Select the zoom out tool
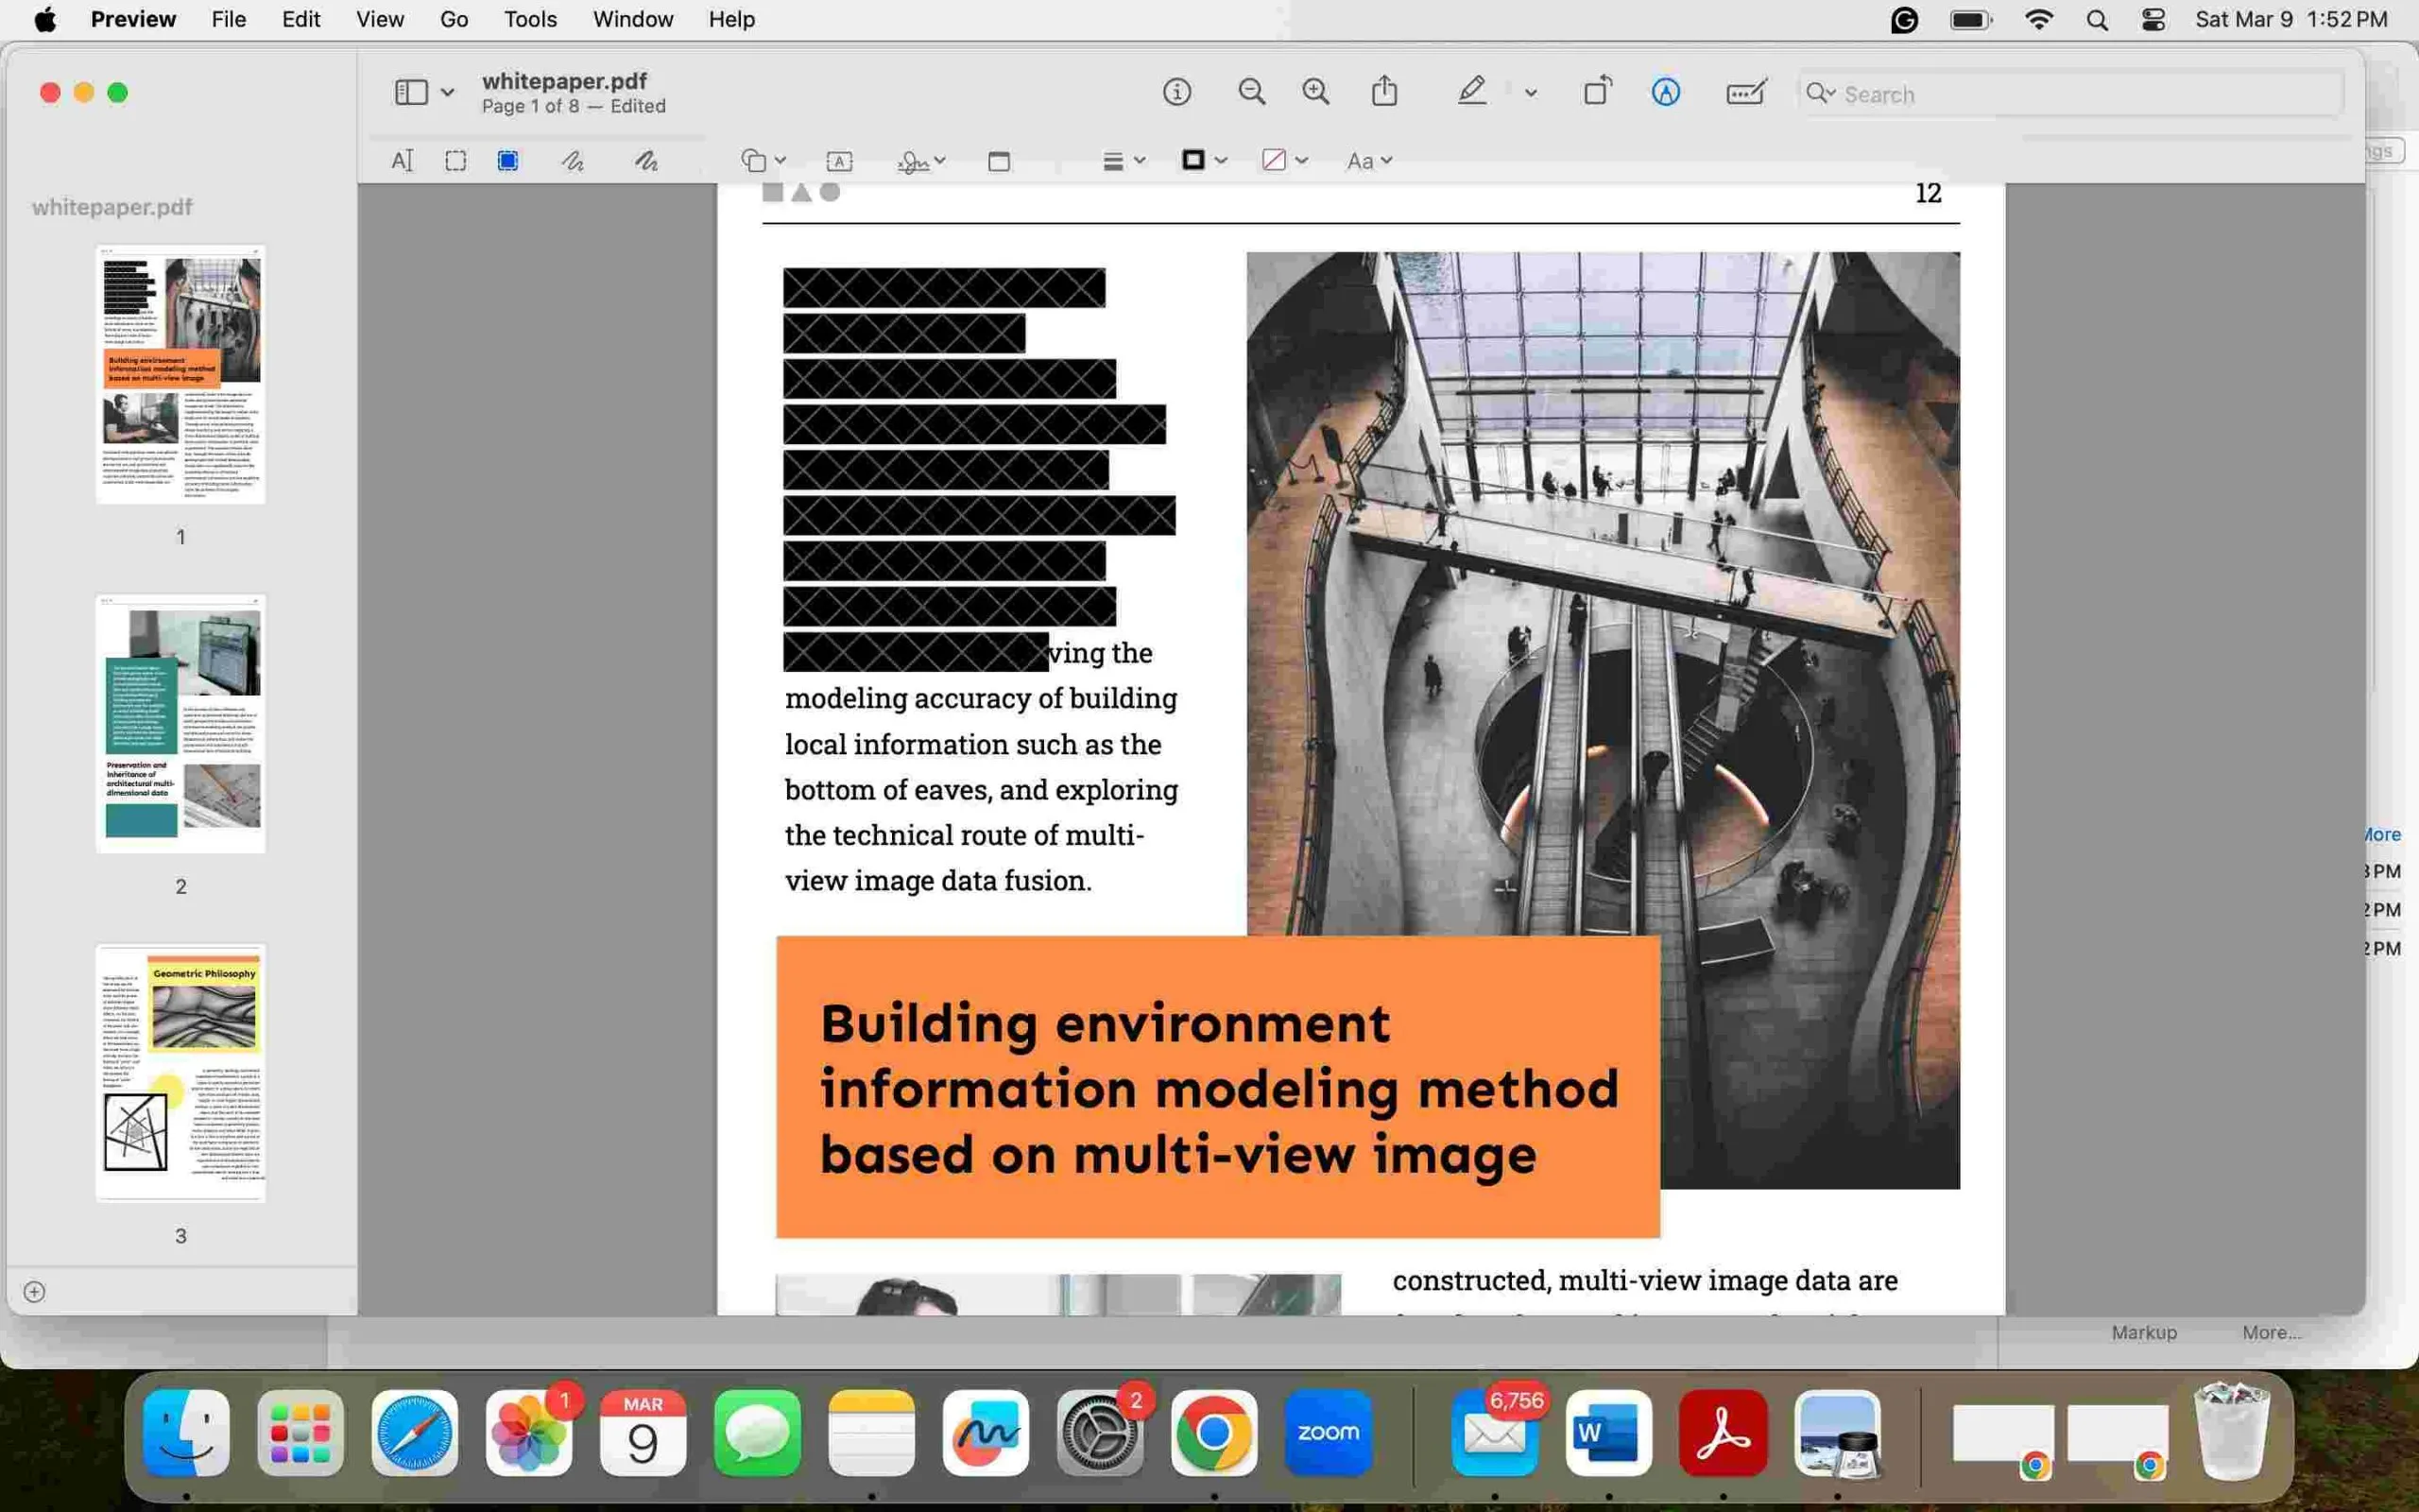 coord(1250,93)
